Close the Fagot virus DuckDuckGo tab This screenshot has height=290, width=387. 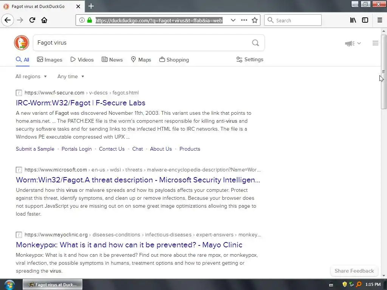point(78,6)
